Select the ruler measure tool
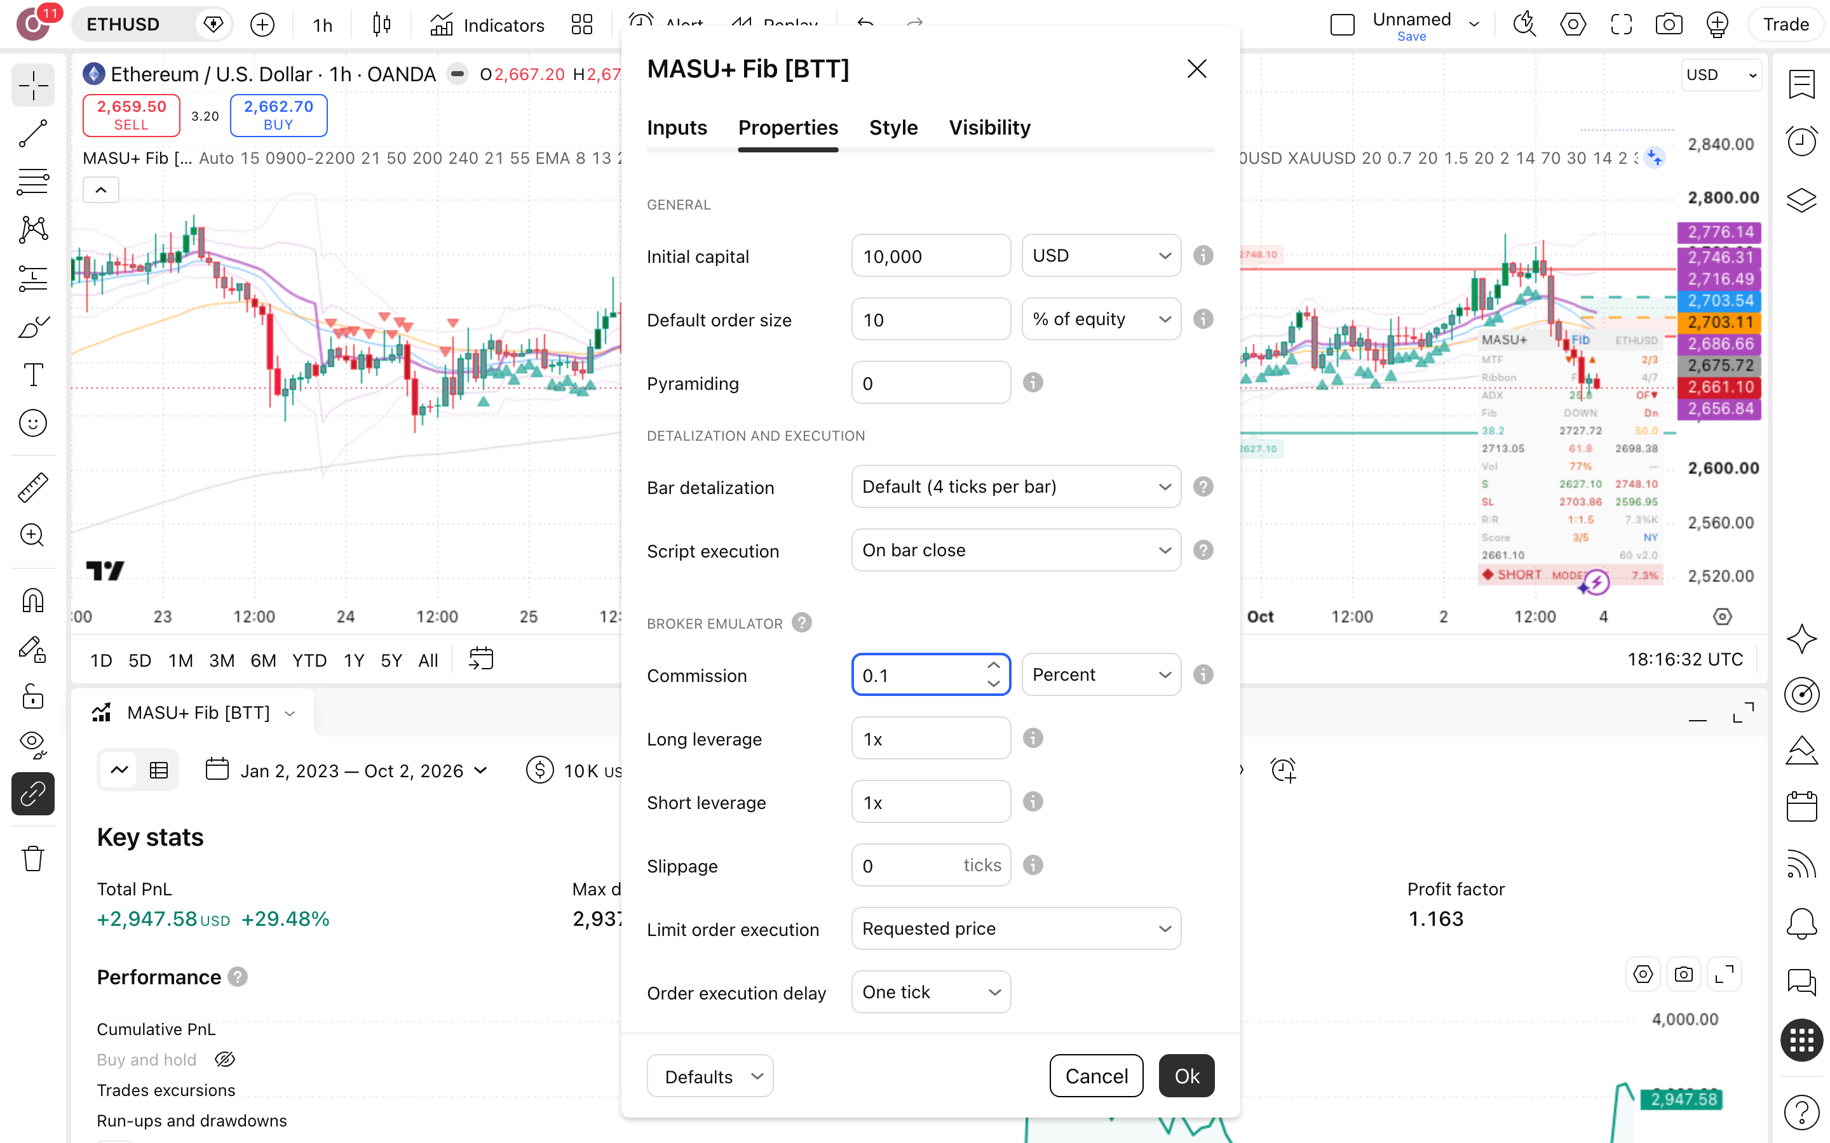Screen dimensions: 1830x1143 coord(32,488)
